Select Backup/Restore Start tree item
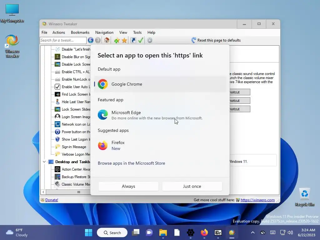Screen dimensions: 320x240 72,177
